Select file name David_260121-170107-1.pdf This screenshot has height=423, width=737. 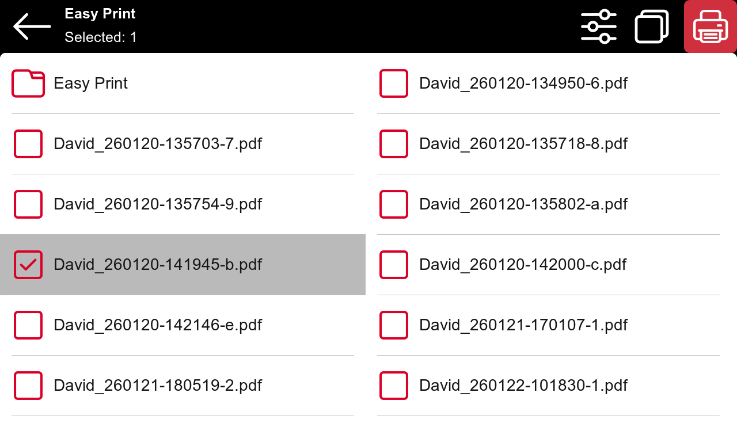523,325
